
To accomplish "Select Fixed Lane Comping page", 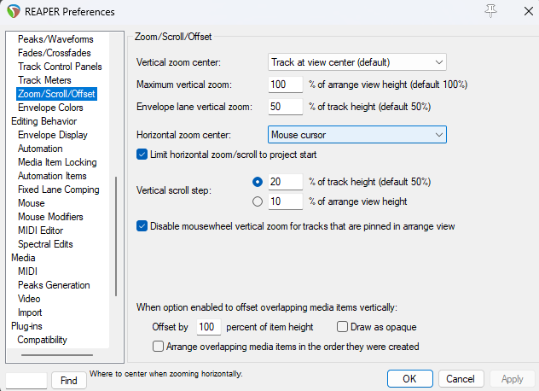I will tap(59, 190).
